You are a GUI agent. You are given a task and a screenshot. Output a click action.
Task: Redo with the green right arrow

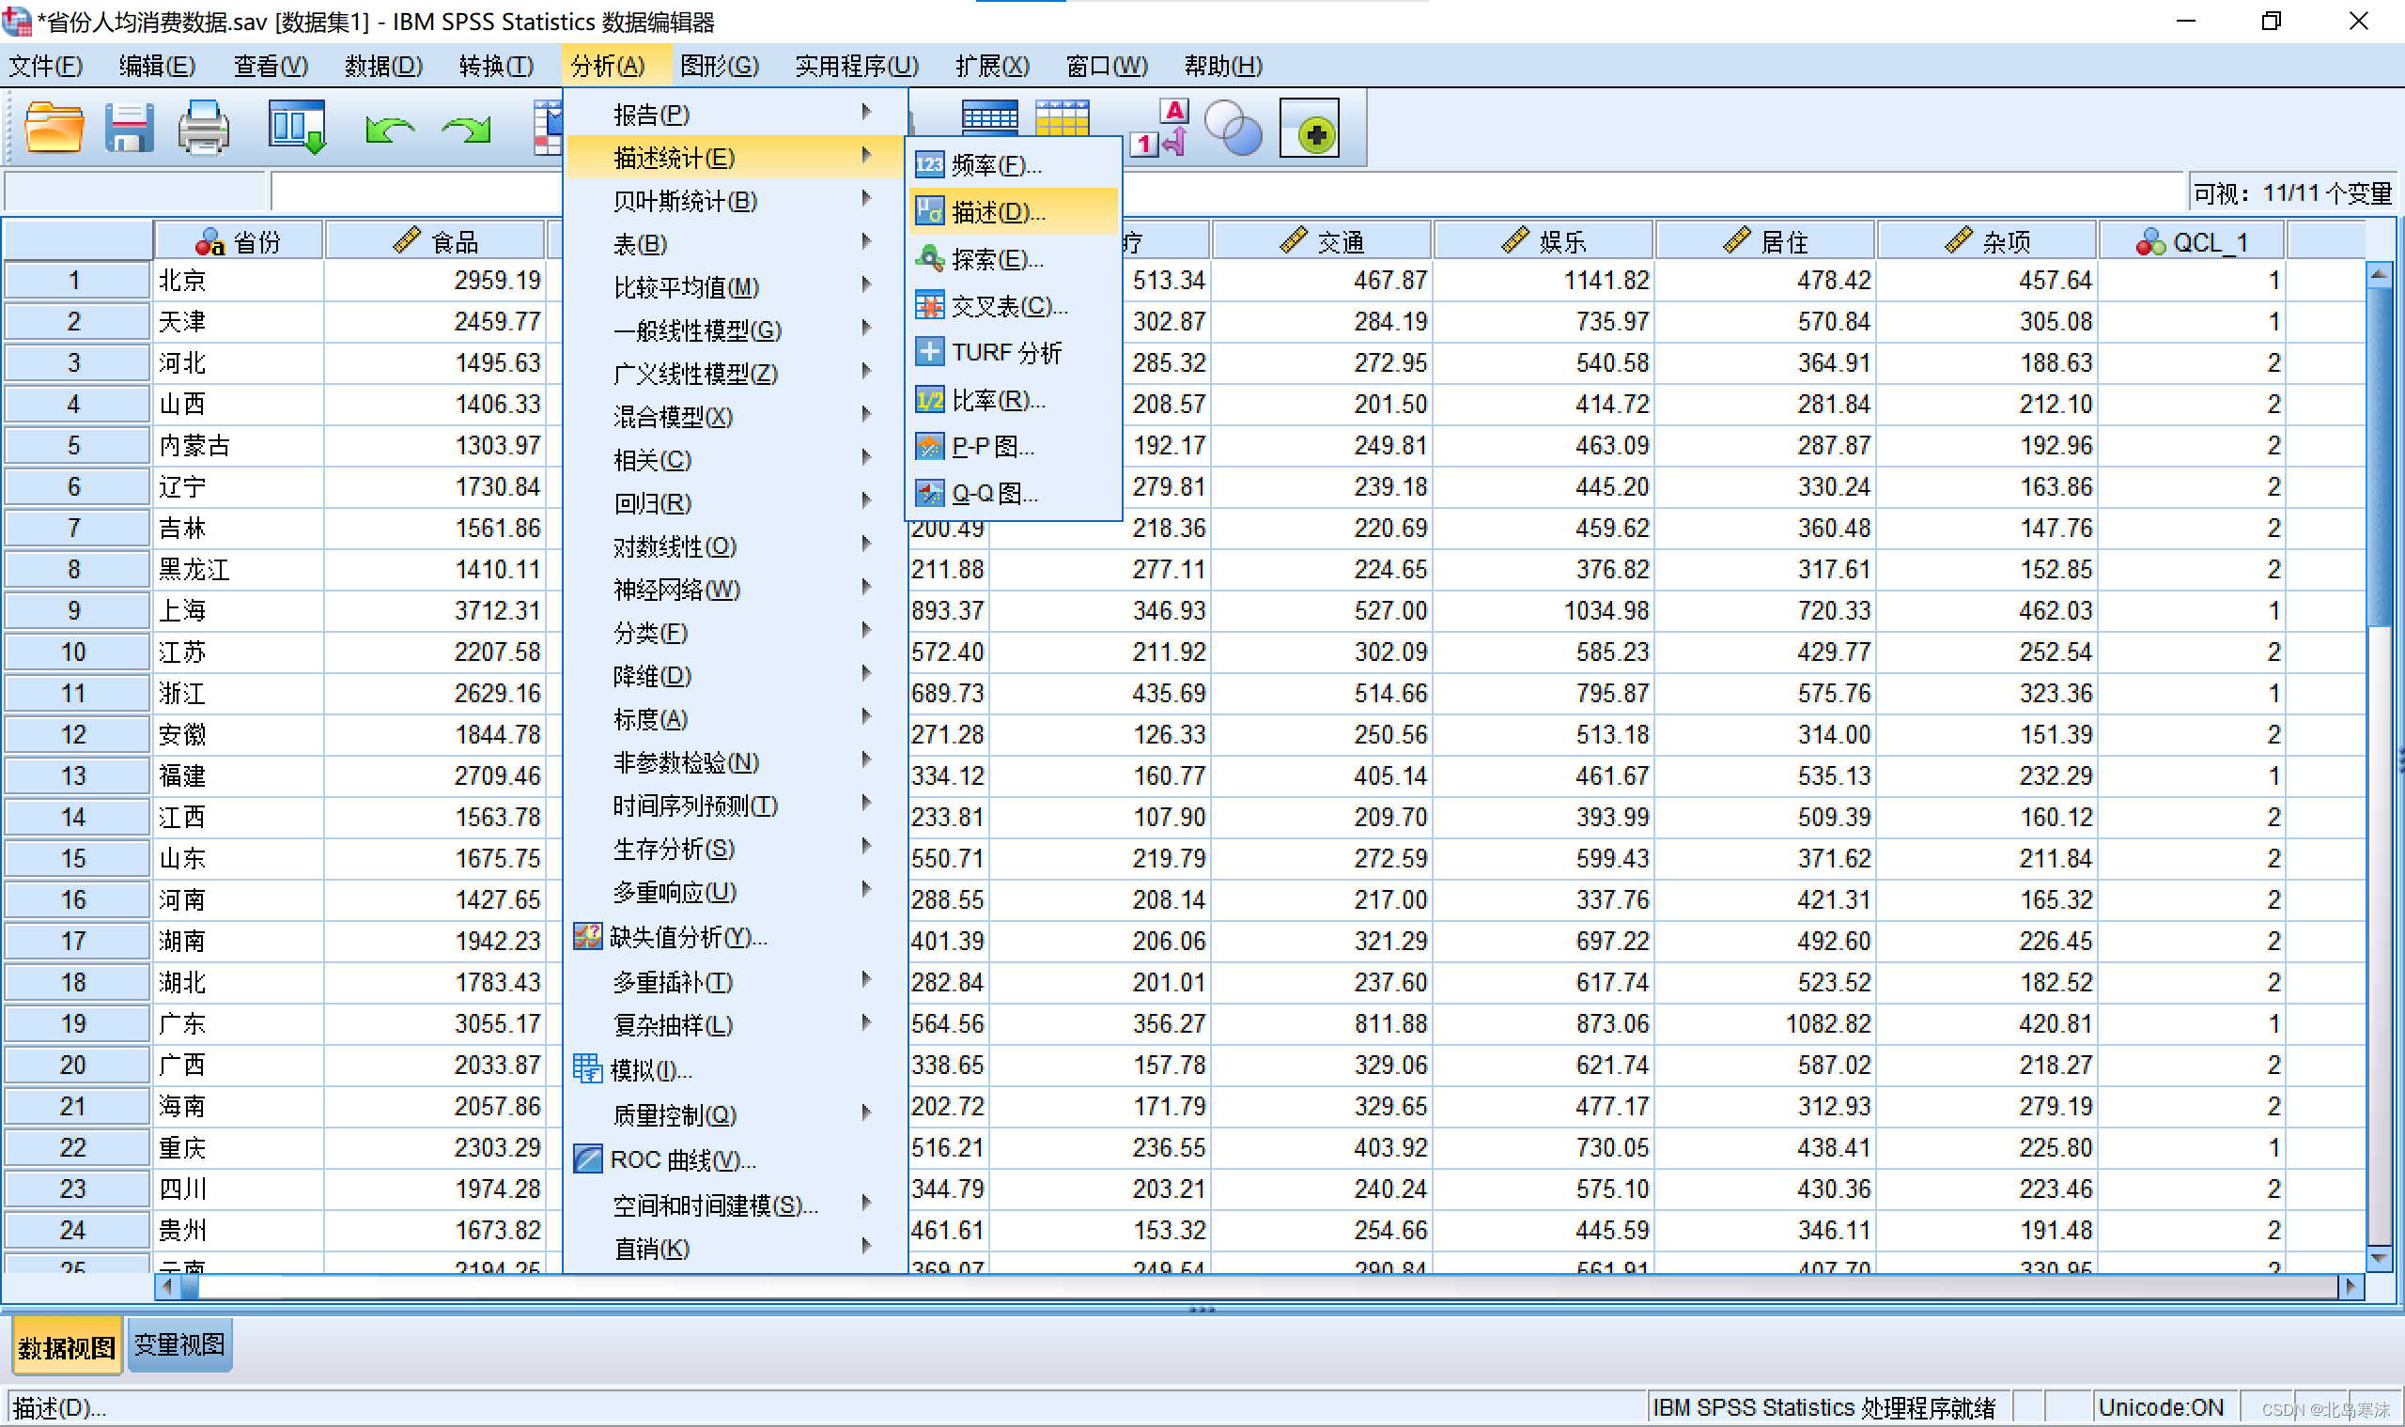467,129
